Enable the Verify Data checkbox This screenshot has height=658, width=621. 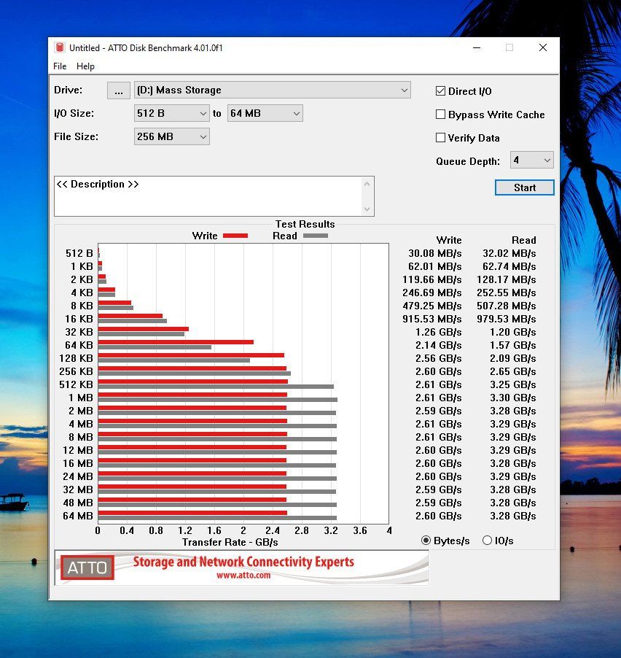click(440, 138)
